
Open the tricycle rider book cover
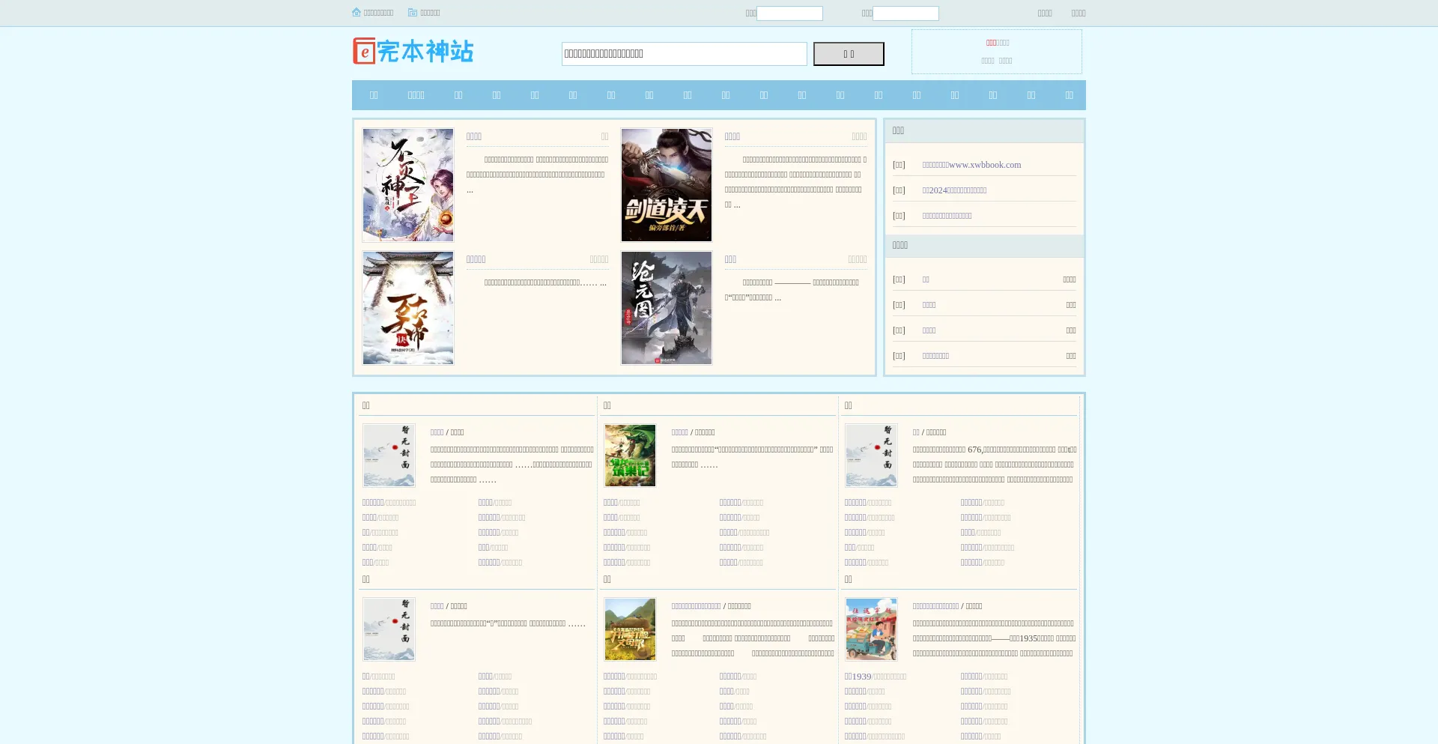click(x=871, y=629)
